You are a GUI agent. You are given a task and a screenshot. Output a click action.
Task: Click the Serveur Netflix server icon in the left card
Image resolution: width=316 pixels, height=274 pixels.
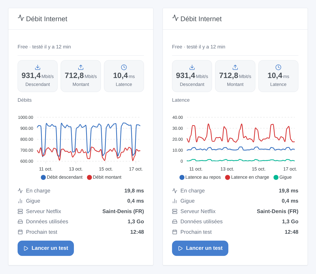(x=20, y=211)
